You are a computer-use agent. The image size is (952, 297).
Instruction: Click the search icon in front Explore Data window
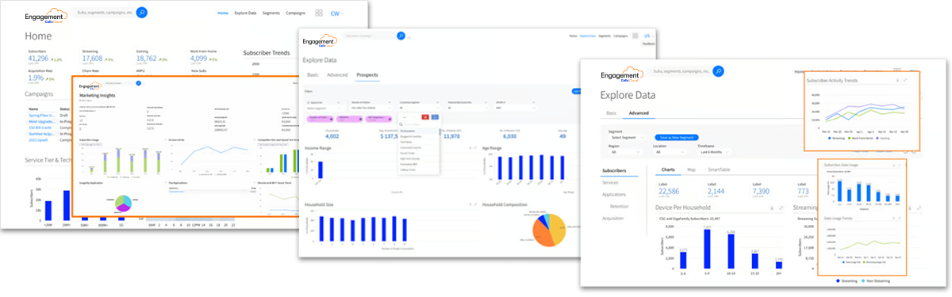[x=718, y=71]
